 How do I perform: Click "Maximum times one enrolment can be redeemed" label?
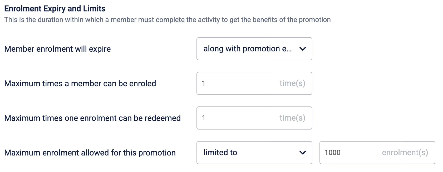pos(92,118)
